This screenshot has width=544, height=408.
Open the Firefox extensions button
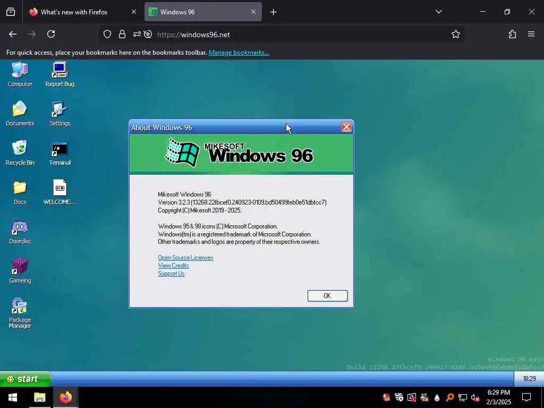[512, 34]
